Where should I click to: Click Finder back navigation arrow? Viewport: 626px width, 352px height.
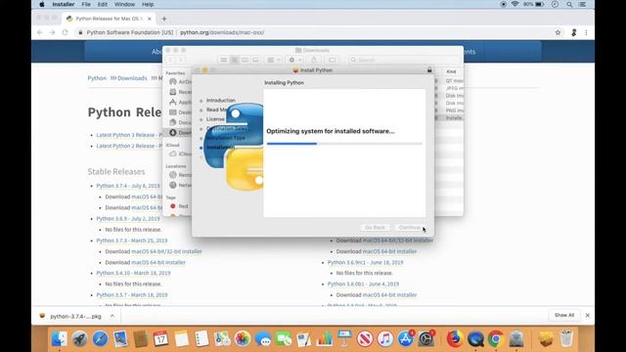click(171, 60)
